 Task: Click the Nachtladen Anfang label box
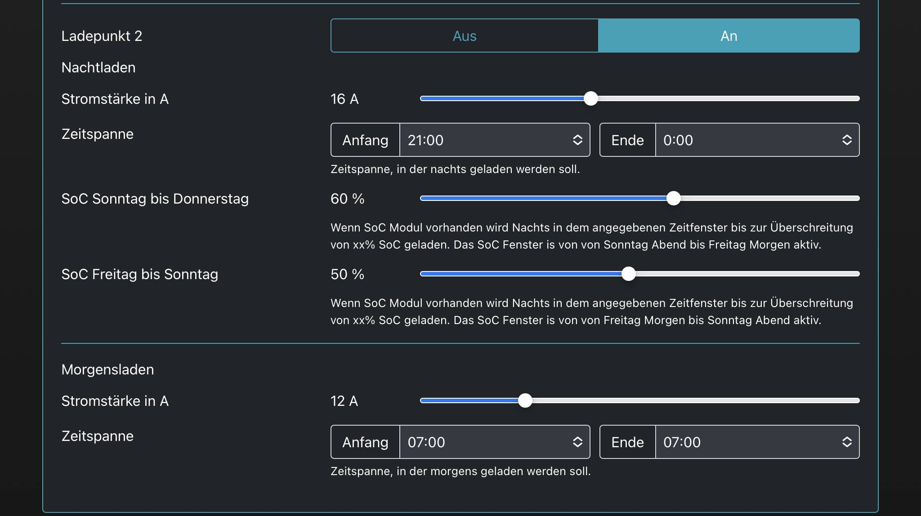point(365,140)
